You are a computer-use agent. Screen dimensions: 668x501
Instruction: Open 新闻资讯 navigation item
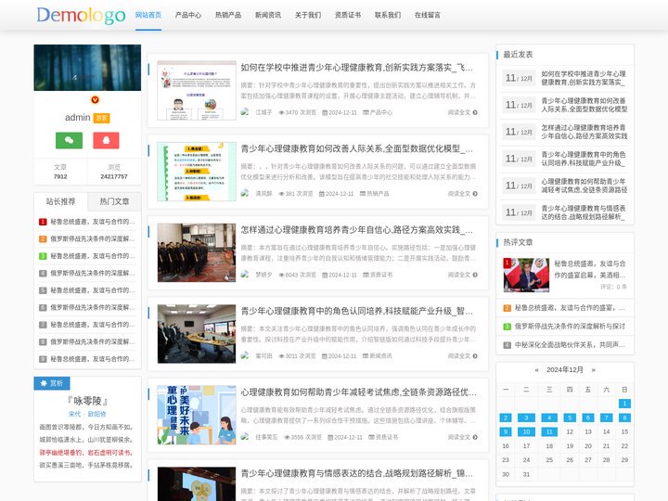pyautogui.click(x=268, y=15)
